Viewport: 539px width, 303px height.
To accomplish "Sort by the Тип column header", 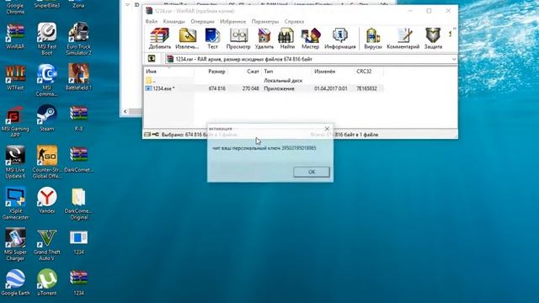I will tap(286, 72).
